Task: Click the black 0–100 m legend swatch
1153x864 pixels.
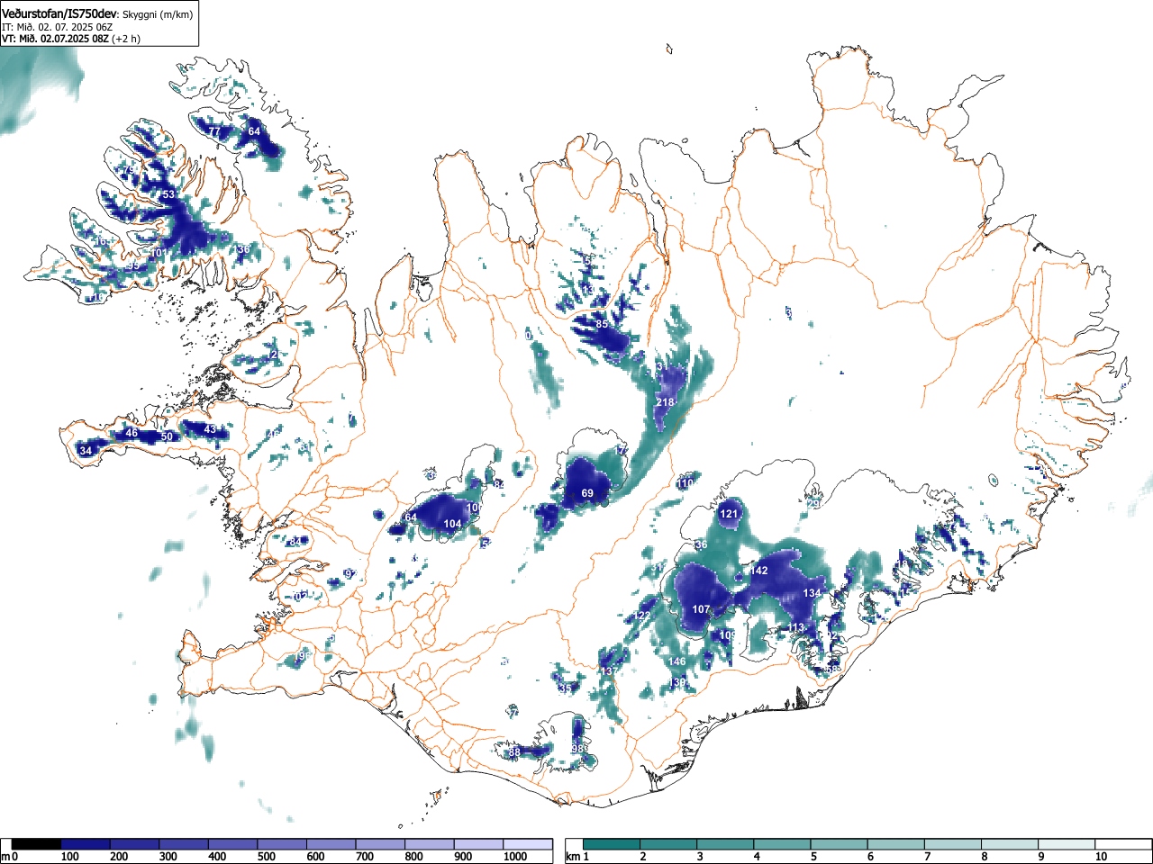Action: click(x=37, y=844)
